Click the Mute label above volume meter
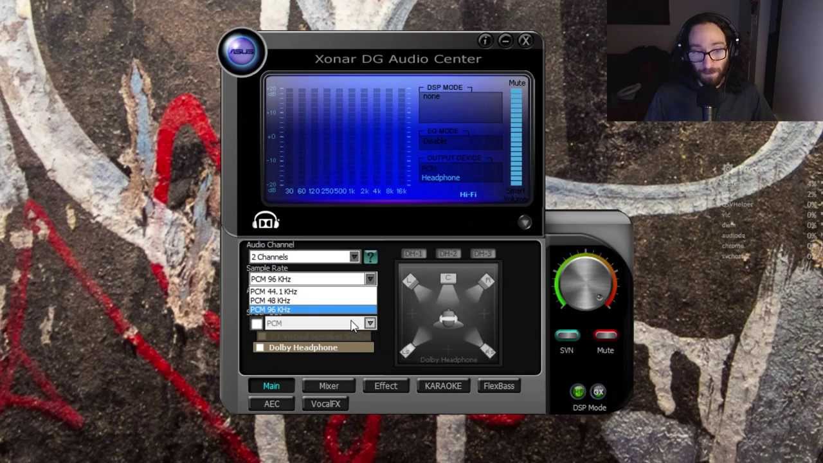Screen dimensions: 823x463 coord(517,83)
